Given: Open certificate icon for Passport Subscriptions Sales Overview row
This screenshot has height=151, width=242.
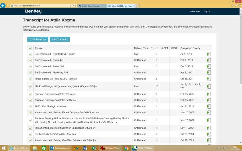Looking at the screenshot, I should click(x=209, y=94).
